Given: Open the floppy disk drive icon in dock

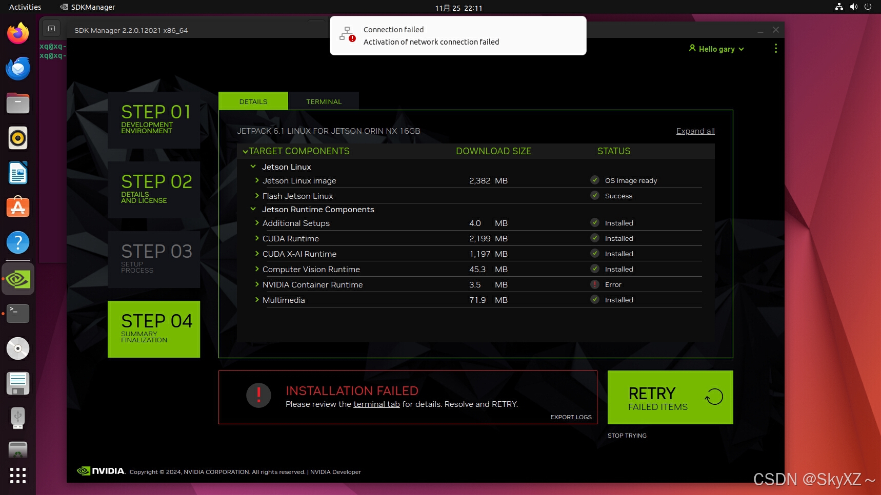Looking at the screenshot, I should point(18,383).
